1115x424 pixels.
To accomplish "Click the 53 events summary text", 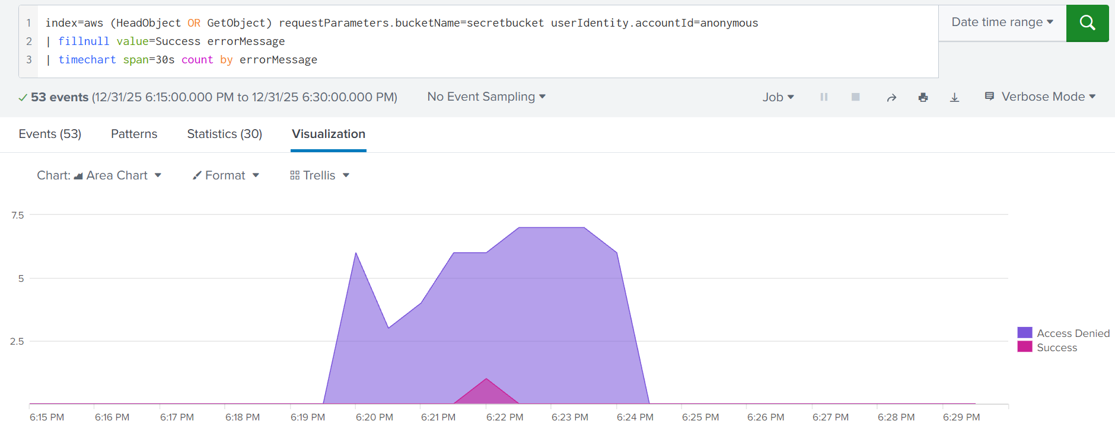I will (59, 97).
